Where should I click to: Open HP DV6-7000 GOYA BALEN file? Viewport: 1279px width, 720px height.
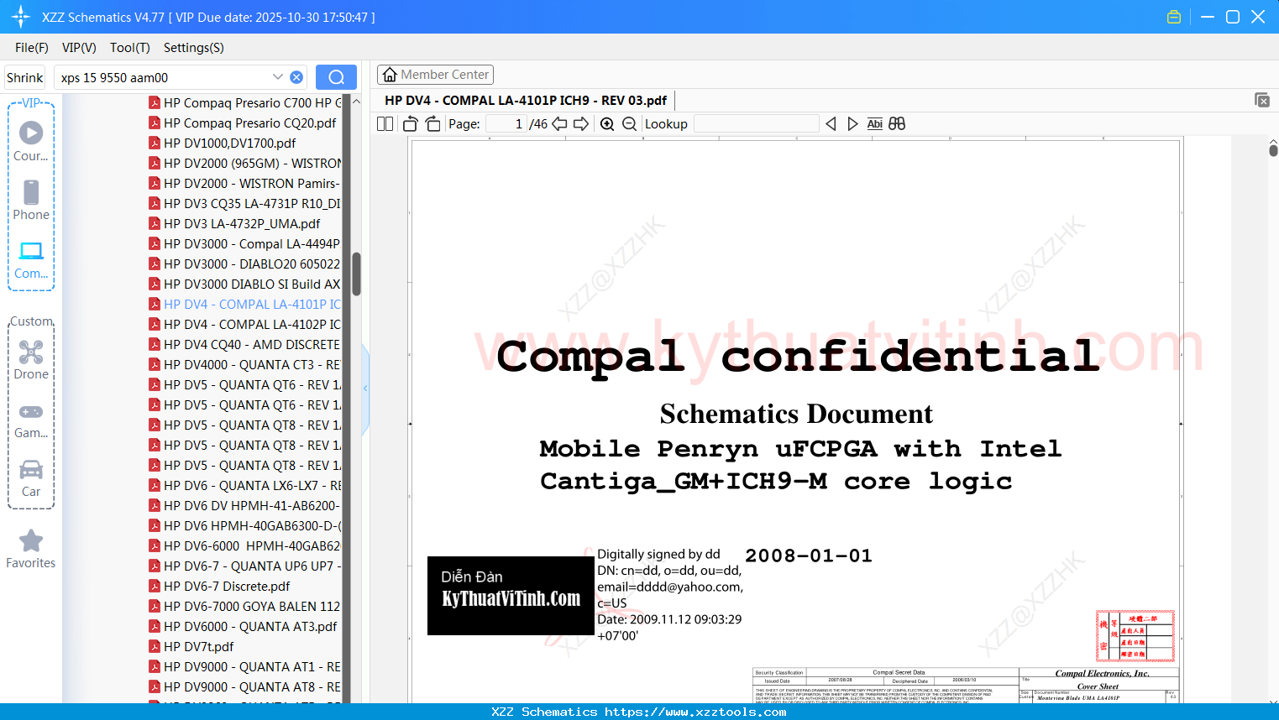[x=244, y=607]
